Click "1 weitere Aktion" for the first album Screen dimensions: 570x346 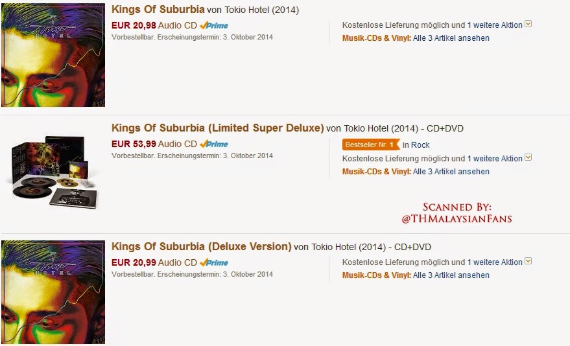(x=494, y=25)
